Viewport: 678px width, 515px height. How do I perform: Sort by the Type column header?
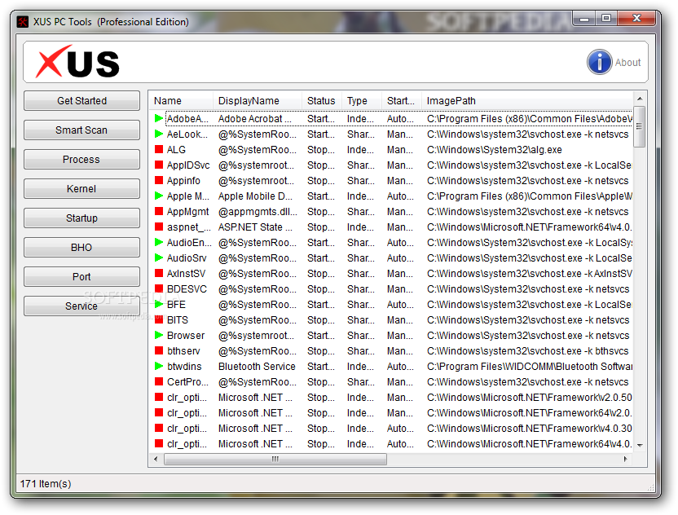coord(362,101)
